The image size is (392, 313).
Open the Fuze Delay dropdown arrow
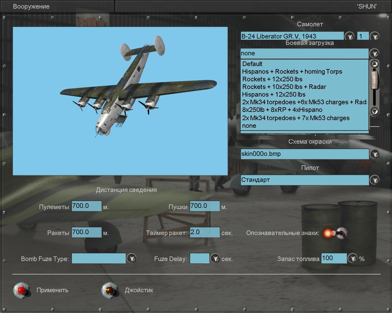click(x=215, y=259)
